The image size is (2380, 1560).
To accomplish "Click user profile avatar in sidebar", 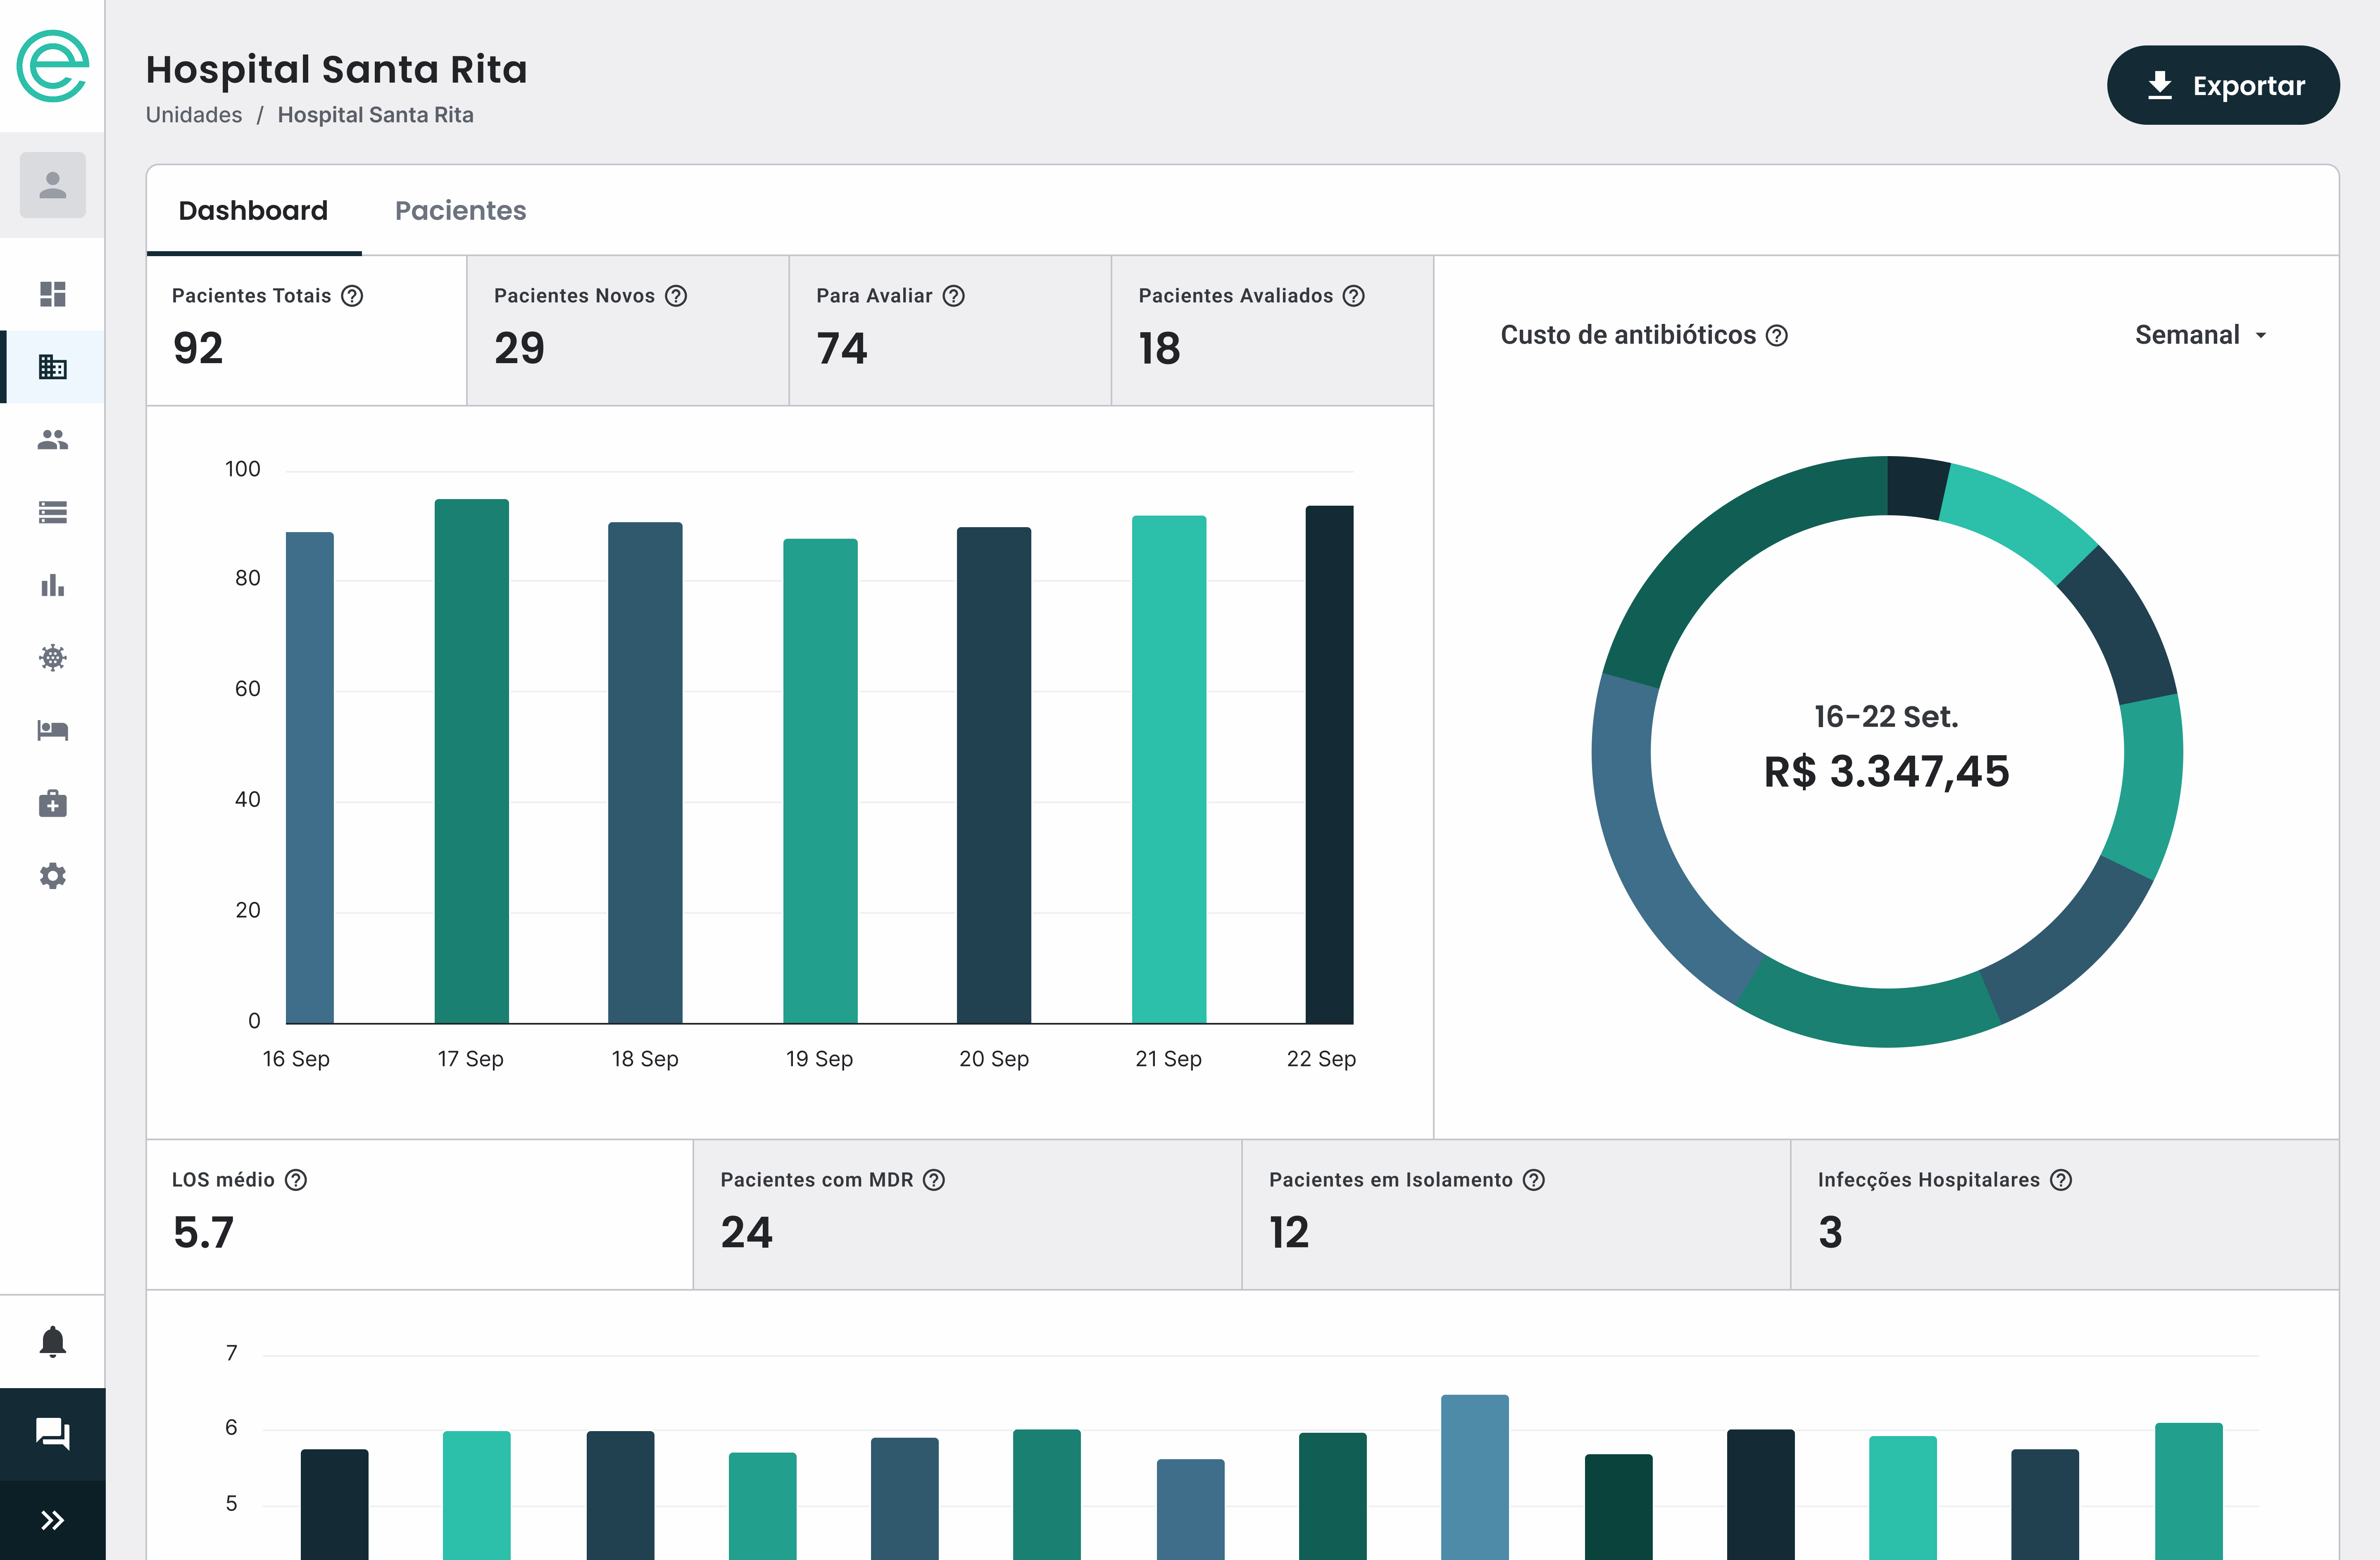I will click(52, 185).
